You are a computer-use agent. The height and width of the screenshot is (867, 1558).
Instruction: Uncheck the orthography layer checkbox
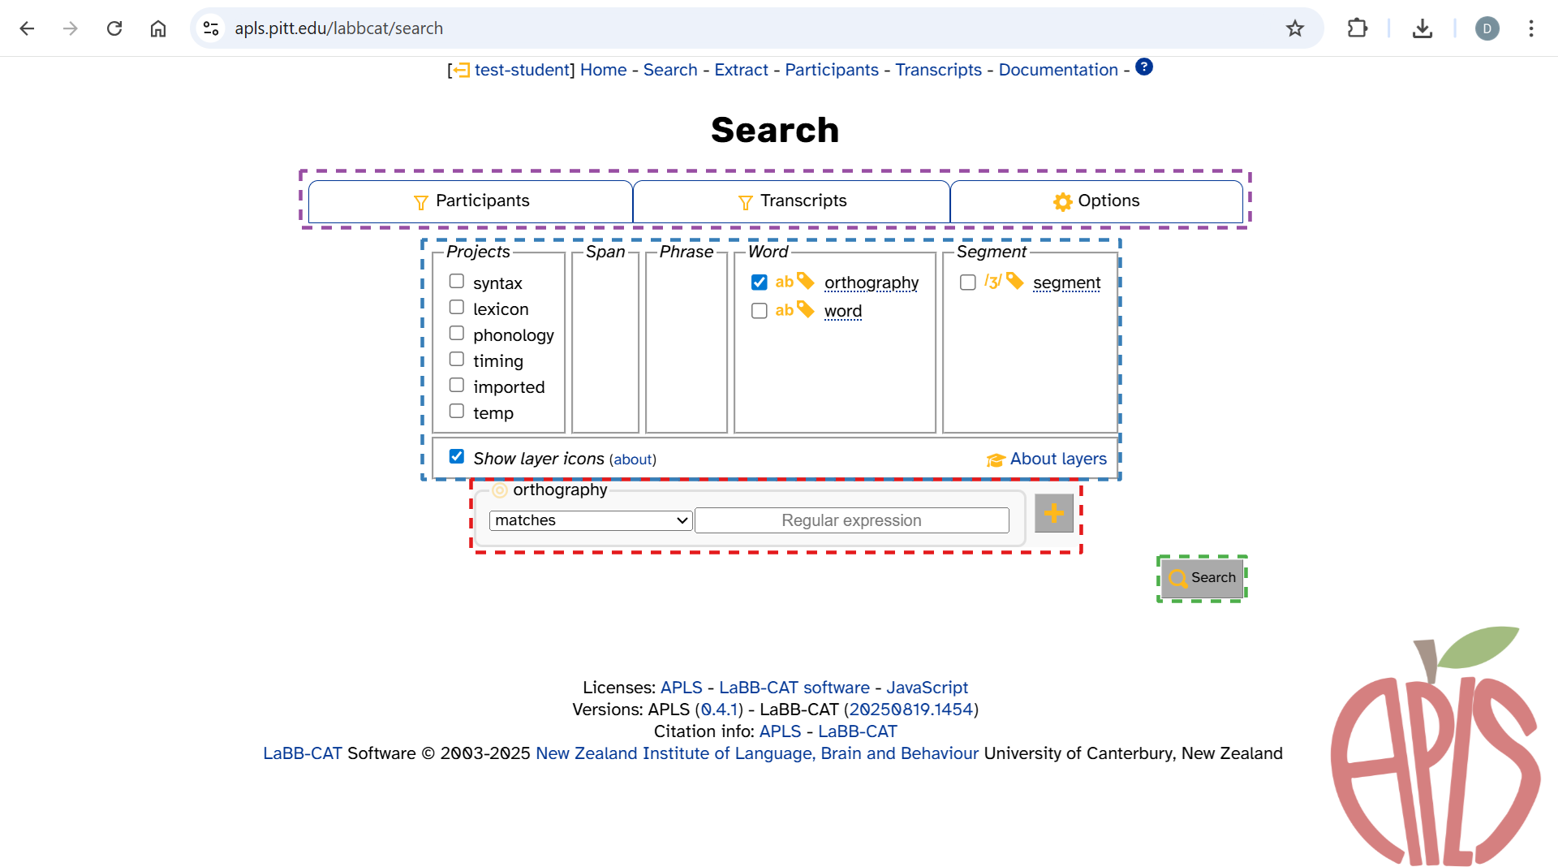759,283
